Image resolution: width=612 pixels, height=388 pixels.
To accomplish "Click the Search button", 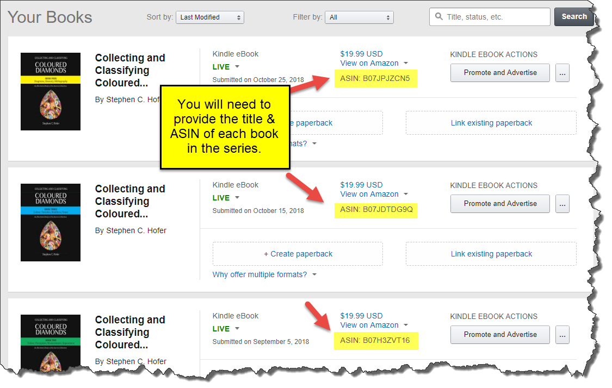I will [x=574, y=17].
